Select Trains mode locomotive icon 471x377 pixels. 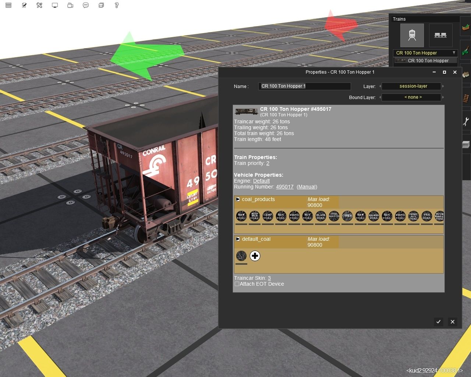coord(412,35)
